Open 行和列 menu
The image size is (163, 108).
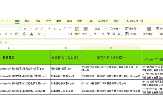[x=131, y=29]
